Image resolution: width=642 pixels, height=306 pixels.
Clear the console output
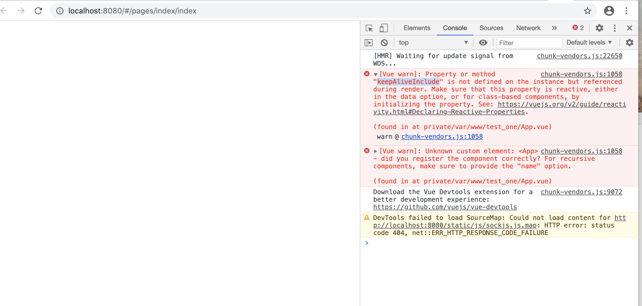click(x=384, y=42)
